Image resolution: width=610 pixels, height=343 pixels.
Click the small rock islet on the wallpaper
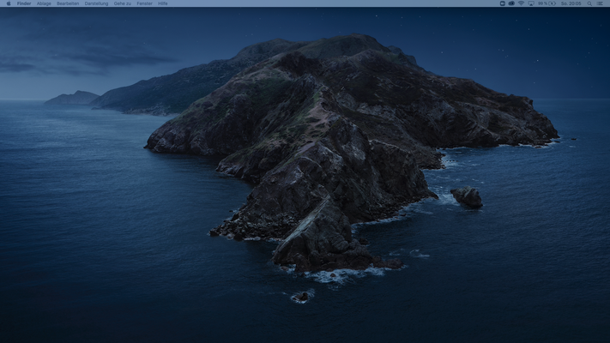(467, 197)
